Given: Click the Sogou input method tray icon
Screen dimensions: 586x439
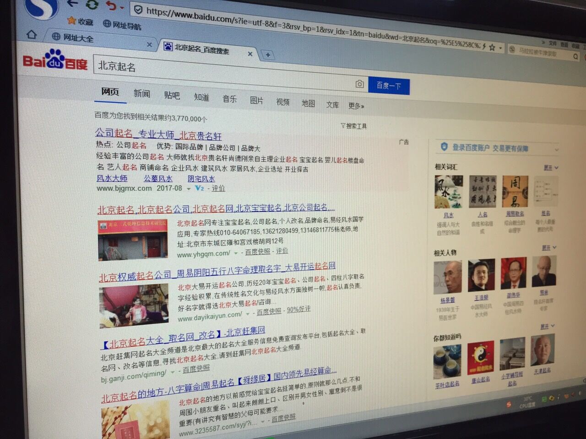Looking at the screenshot, I should [509, 404].
